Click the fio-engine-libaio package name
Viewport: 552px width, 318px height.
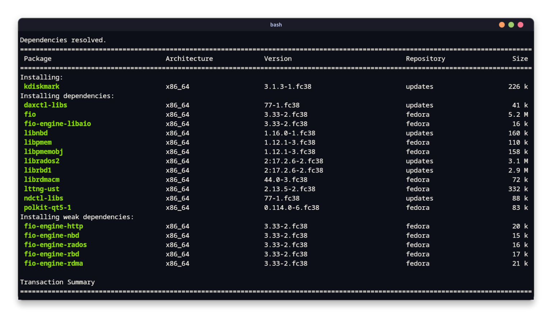(57, 124)
